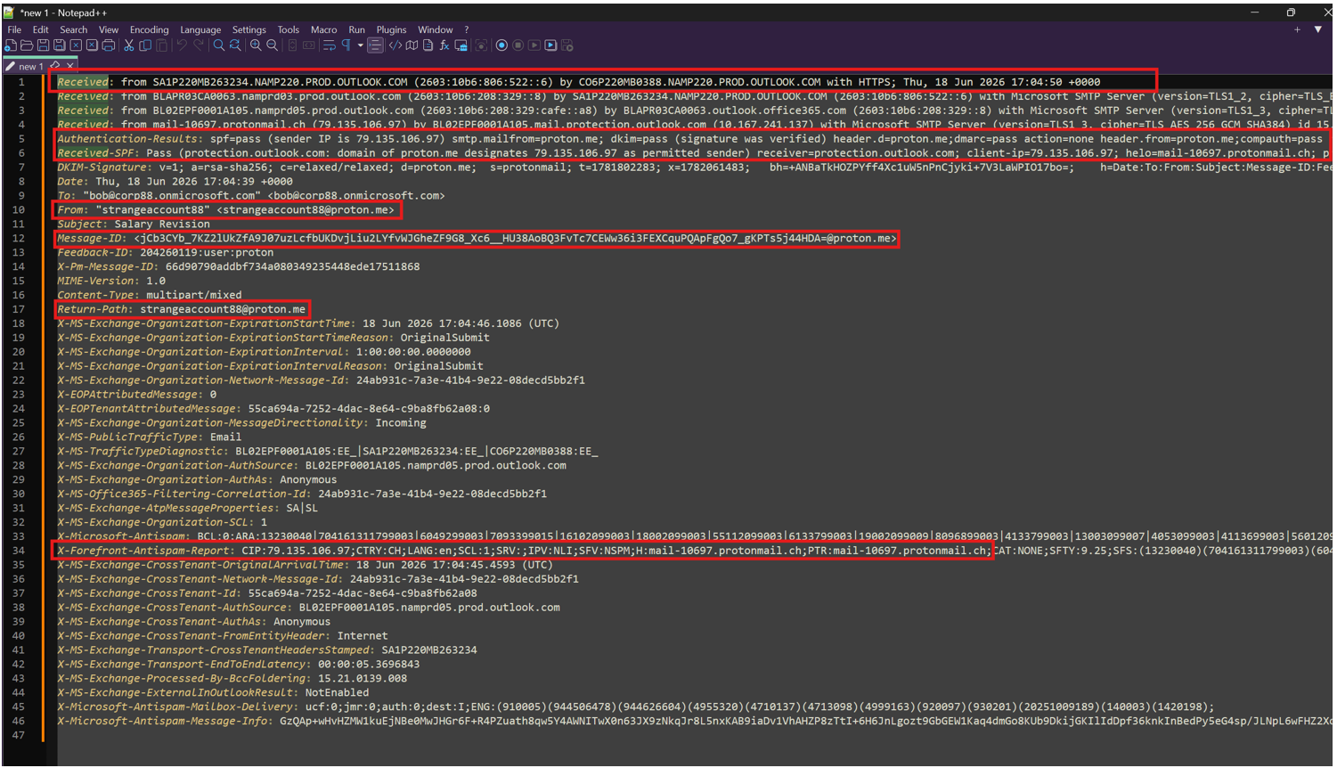Start recording a macro
The width and height of the screenshot is (1337, 768).
[501, 45]
